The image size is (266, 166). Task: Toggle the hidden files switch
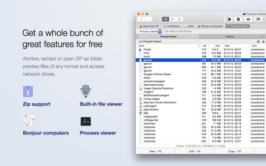coord(228,19)
